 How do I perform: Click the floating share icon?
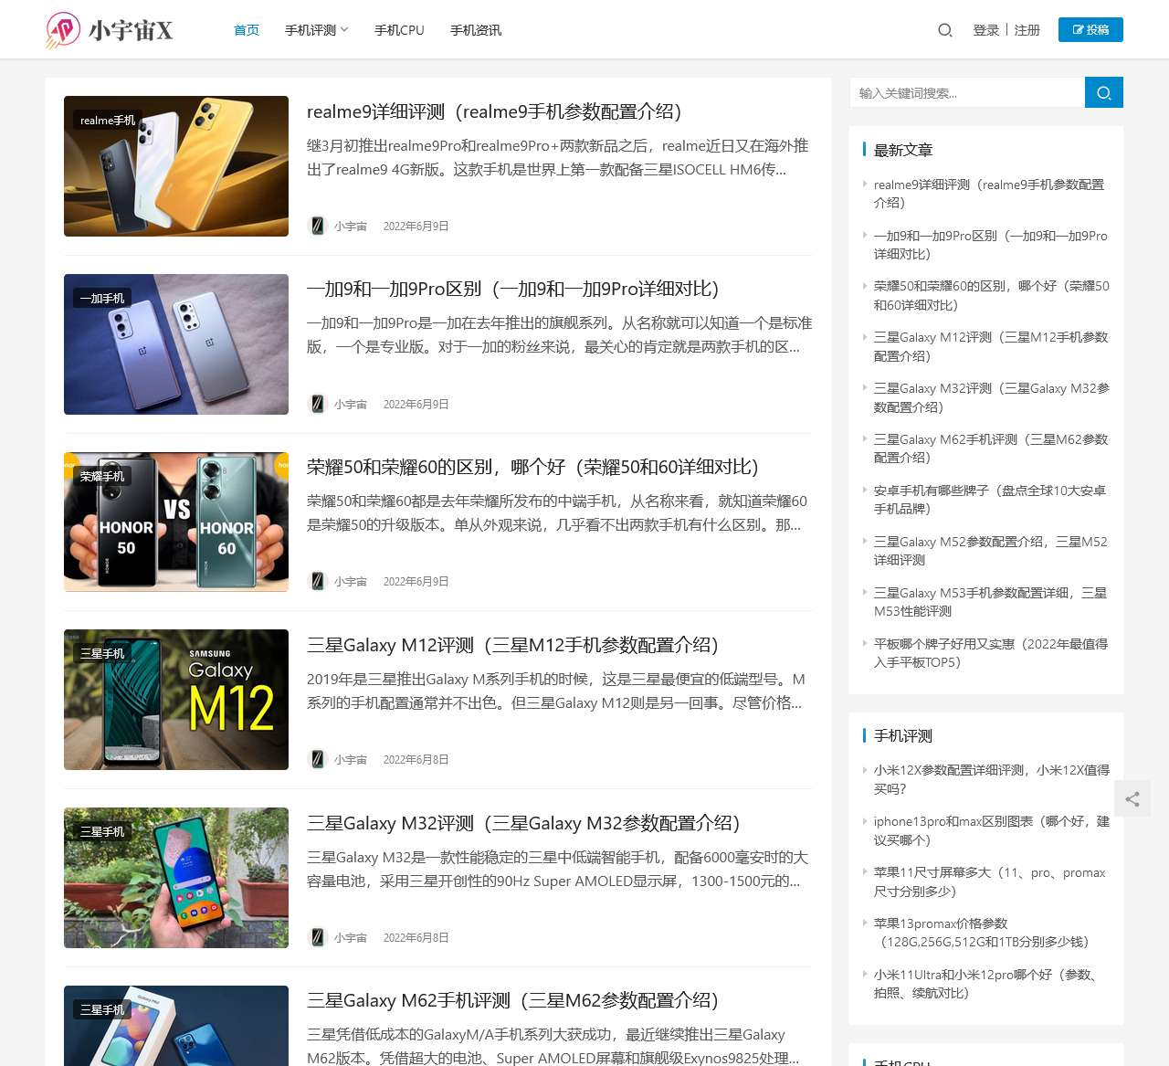[x=1132, y=799]
